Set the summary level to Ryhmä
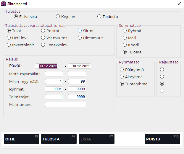The height and width of the screenshot is (154, 184). click(125, 31)
